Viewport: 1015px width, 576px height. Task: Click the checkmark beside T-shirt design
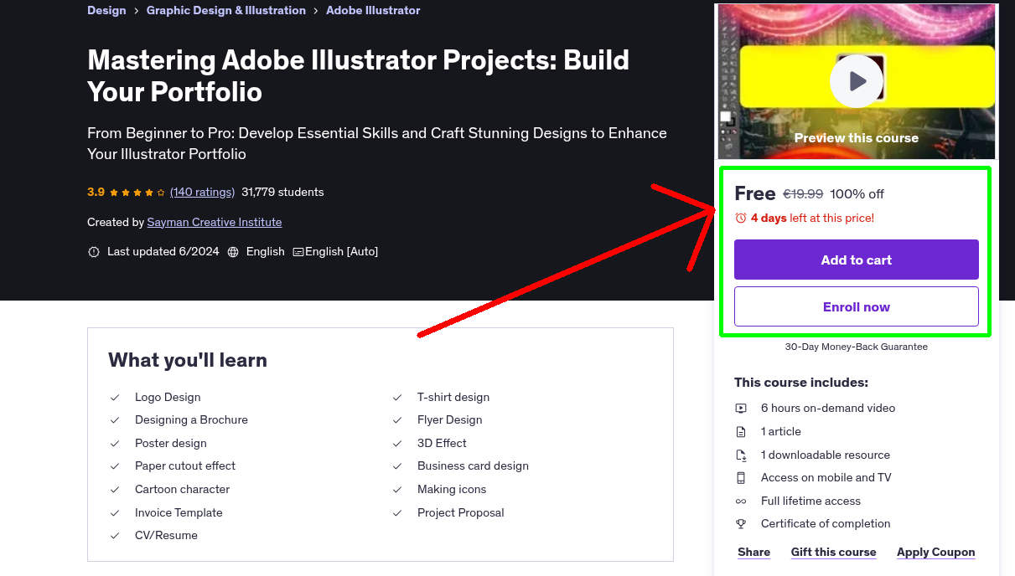tap(397, 398)
